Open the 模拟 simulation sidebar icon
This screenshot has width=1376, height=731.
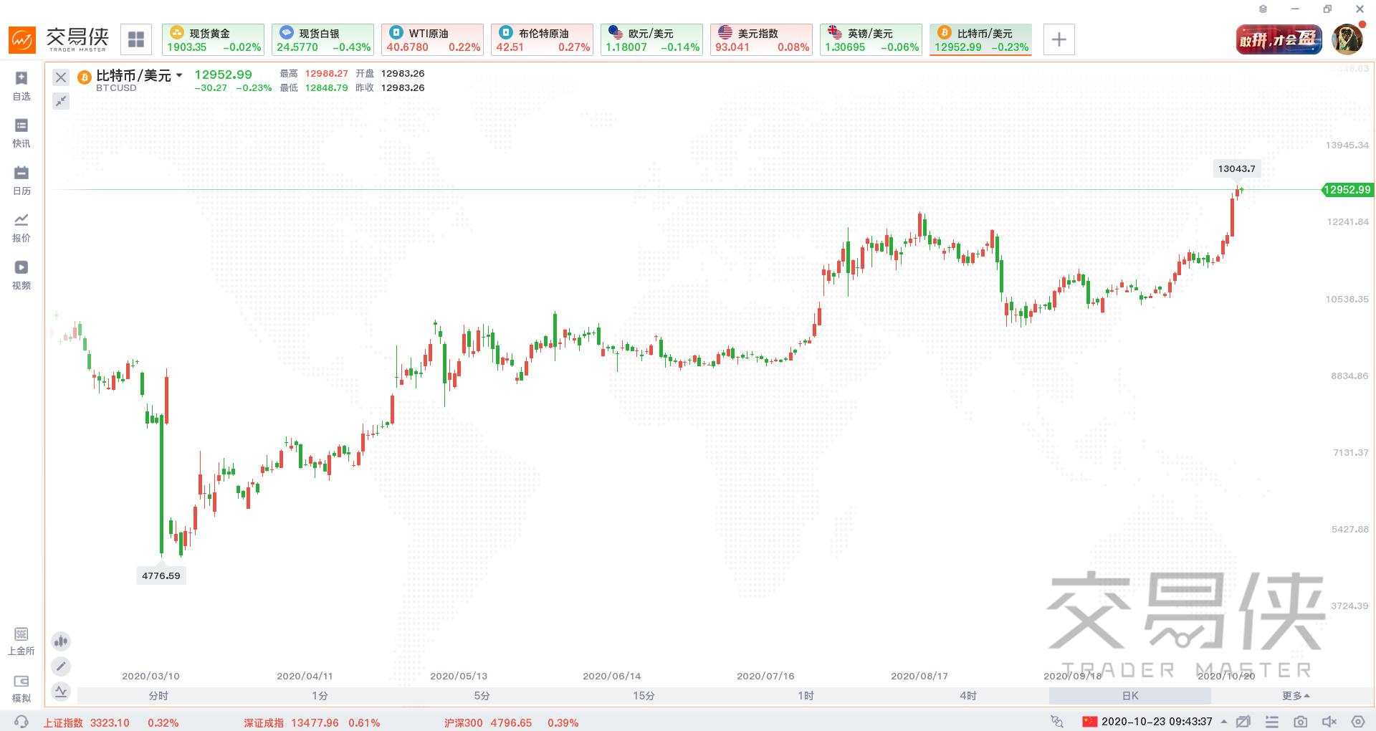[x=21, y=688]
